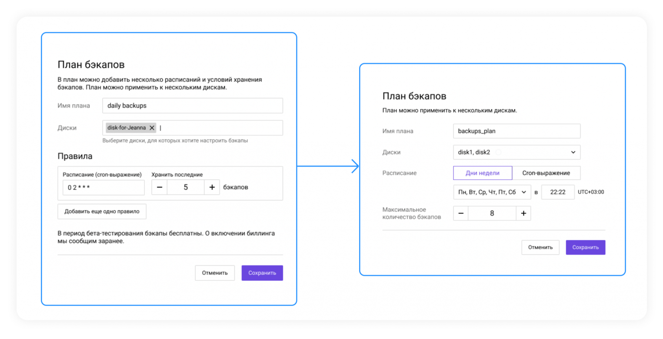This screenshot has height=339, width=663.
Task: Increase 'Хранить последние' count with the plus button
Action: click(212, 187)
